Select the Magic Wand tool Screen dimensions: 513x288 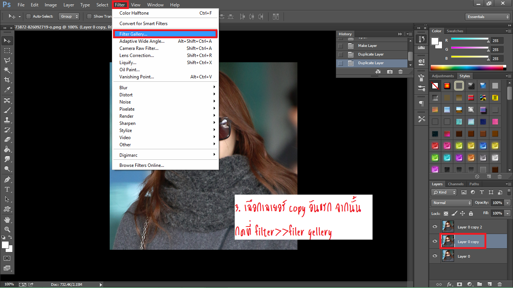click(7, 70)
